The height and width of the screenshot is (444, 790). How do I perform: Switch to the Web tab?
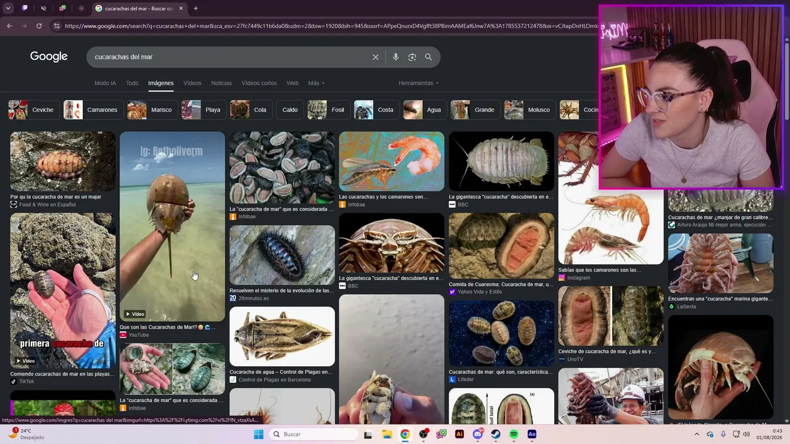pyautogui.click(x=293, y=83)
